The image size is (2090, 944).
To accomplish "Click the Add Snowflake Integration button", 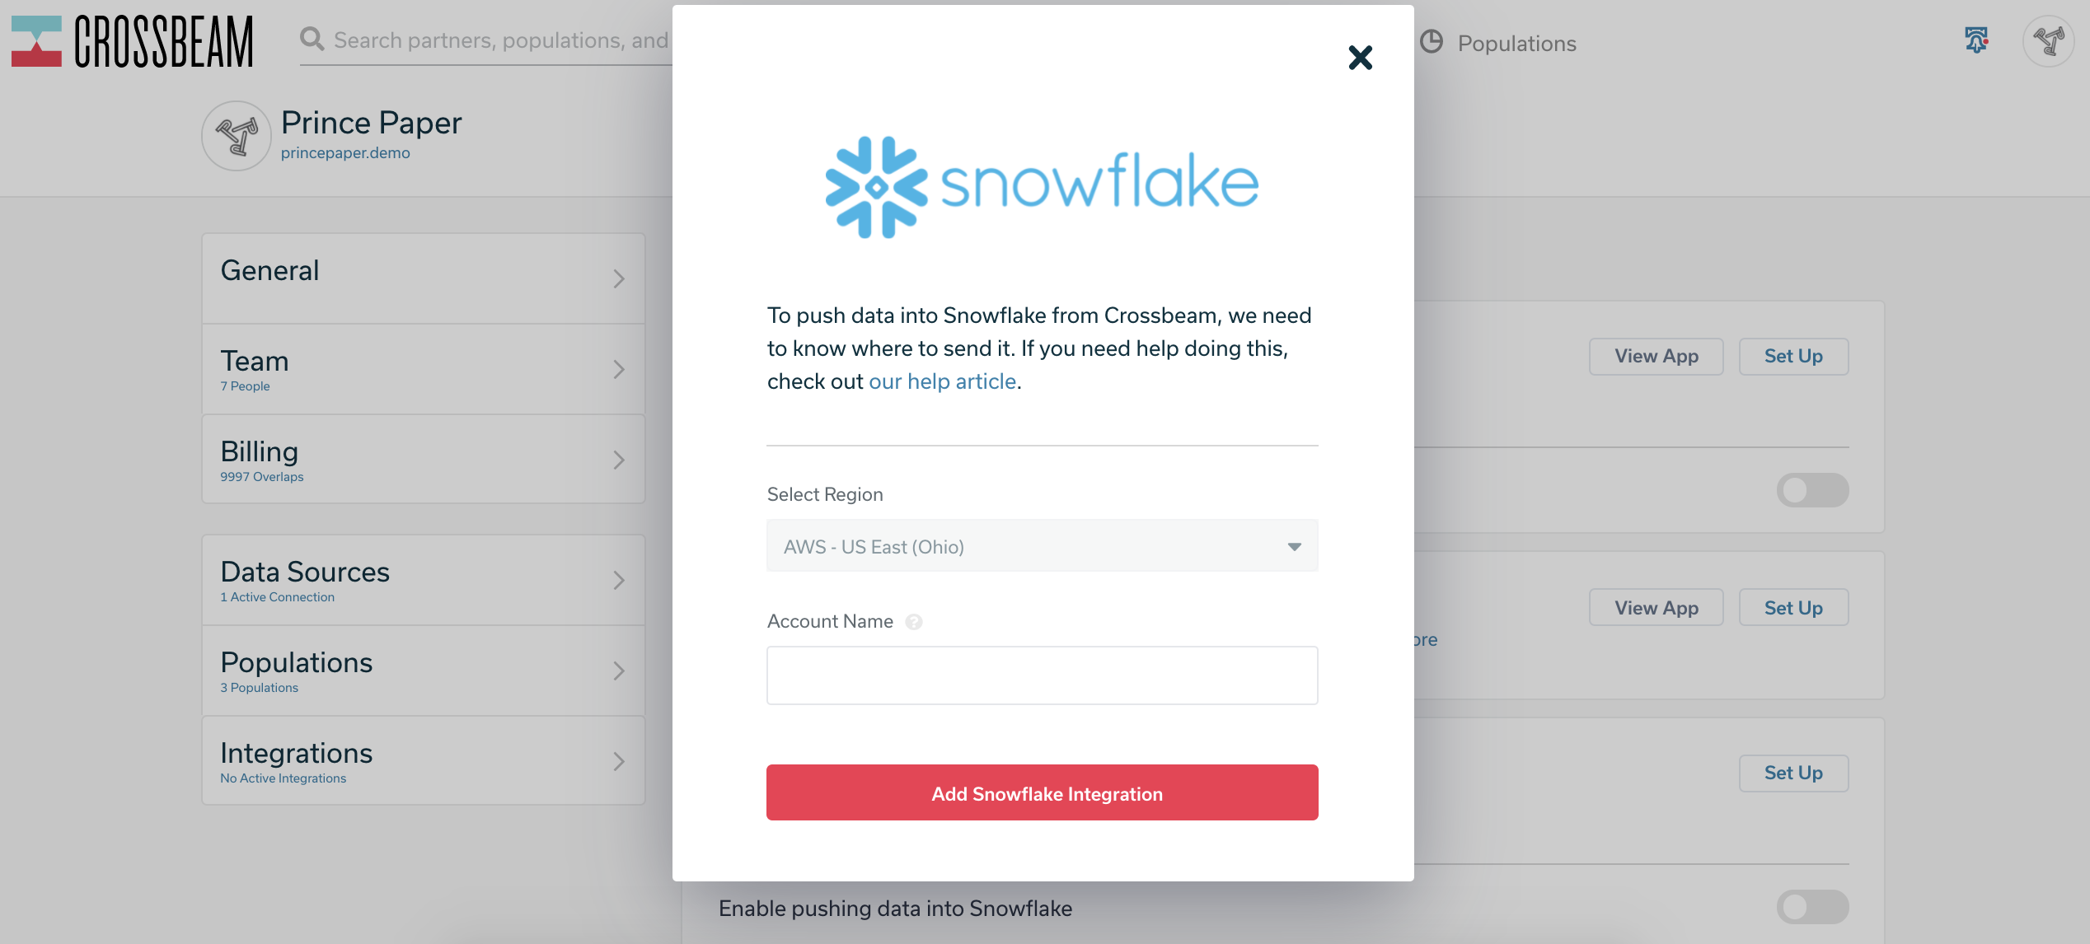I will pos(1042,793).
